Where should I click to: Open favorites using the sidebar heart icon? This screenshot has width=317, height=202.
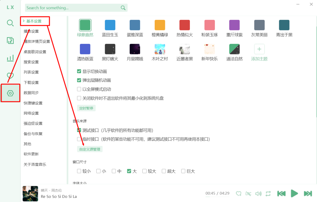click(10, 76)
